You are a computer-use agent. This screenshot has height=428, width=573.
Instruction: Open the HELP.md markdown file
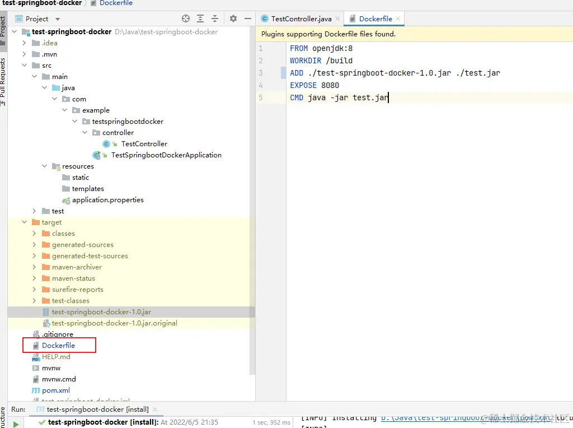(56, 357)
